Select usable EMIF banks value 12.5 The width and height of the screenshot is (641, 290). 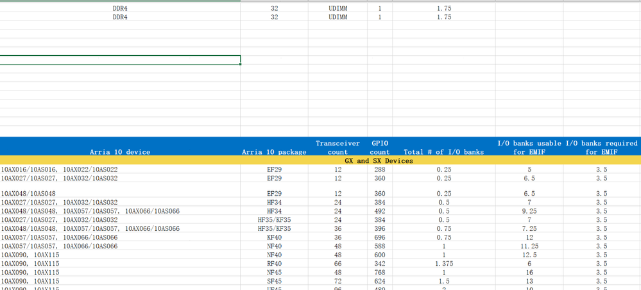tap(529, 255)
